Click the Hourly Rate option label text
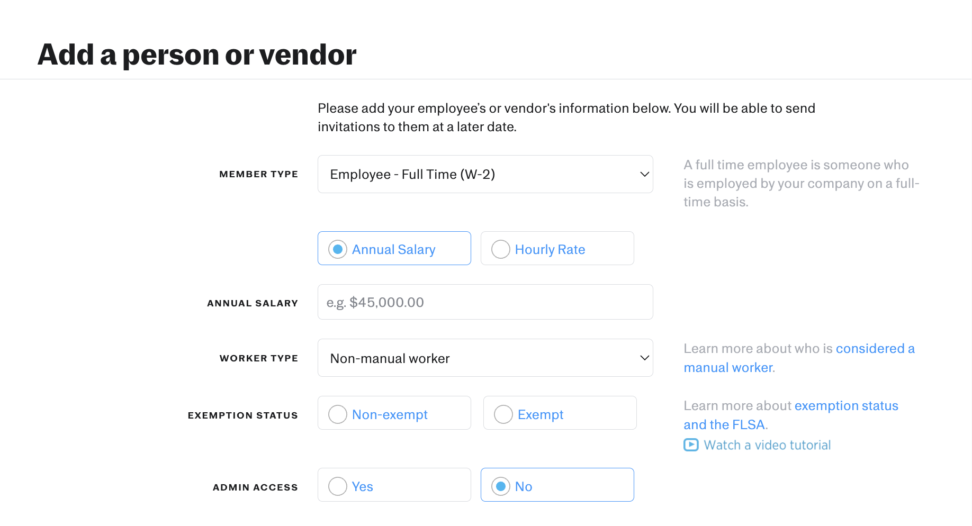 click(x=550, y=249)
